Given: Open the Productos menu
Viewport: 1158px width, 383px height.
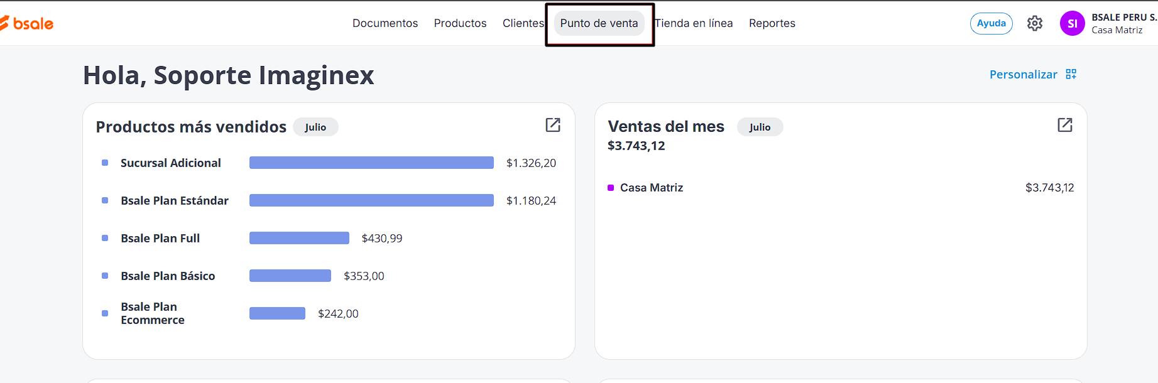Looking at the screenshot, I should (x=460, y=23).
